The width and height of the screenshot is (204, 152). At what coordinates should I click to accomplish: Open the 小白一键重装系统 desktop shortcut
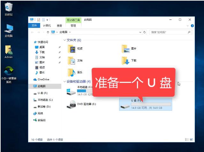coord(9,71)
